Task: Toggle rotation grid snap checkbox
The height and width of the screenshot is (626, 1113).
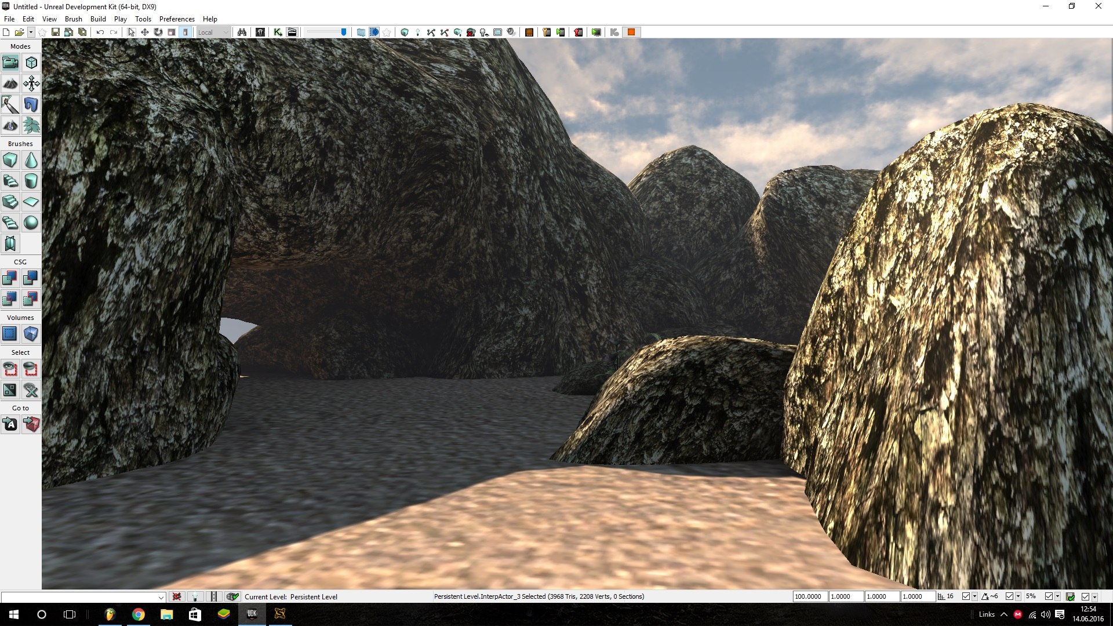Action: click(x=1009, y=596)
